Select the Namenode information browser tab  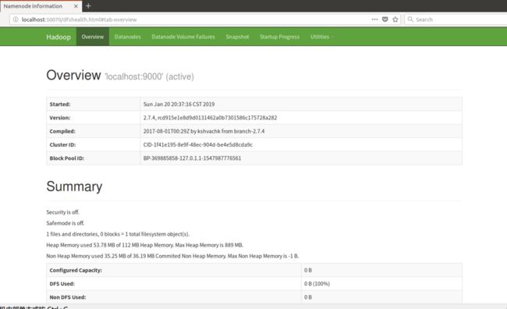[x=41, y=6]
